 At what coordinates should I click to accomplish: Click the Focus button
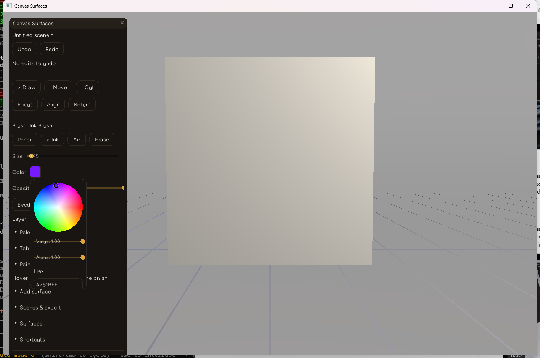(x=25, y=104)
